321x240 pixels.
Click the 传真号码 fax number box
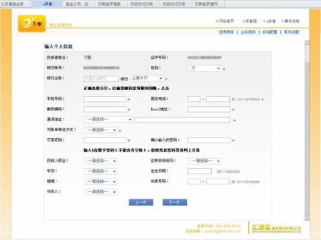click(218, 182)
